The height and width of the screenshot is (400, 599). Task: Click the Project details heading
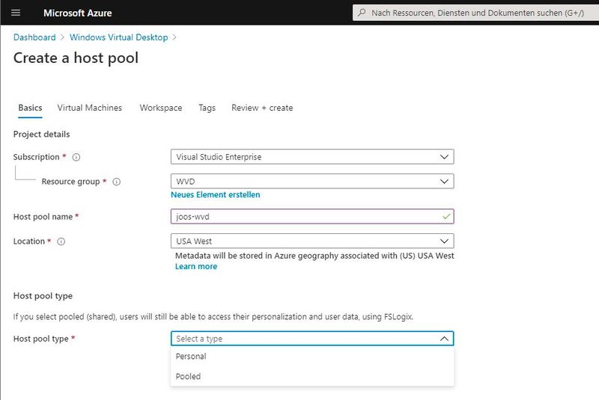[x=42, y=135]
